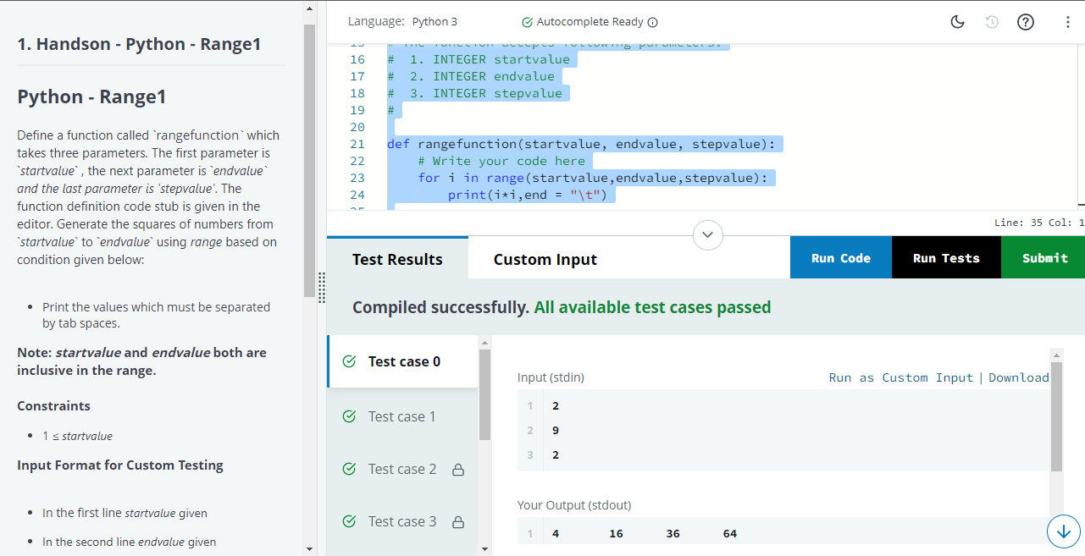Toggle dark mode moon icon
Image resolution: width=1085 pixels, height=556 pixels.
[x=958, y=23]
